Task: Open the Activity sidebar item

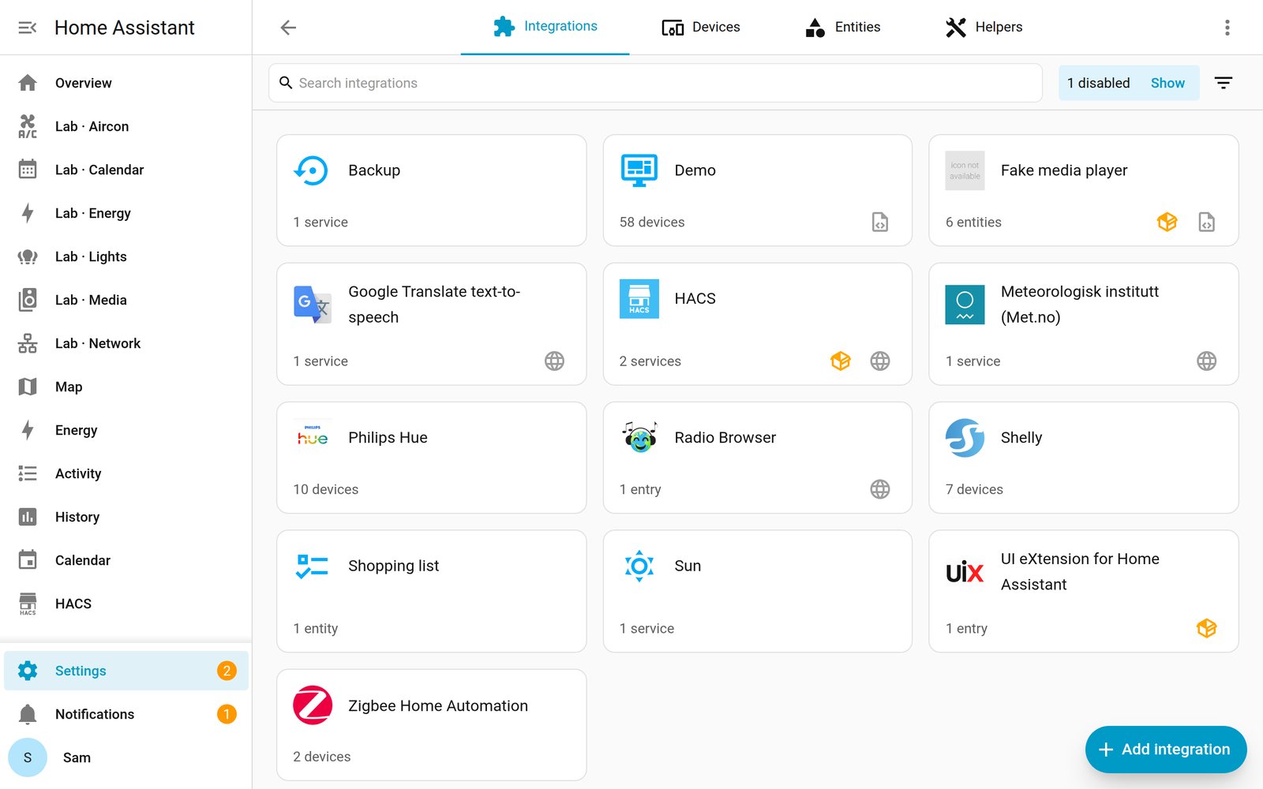Action: pyautogui.click(x=126, y=473)
